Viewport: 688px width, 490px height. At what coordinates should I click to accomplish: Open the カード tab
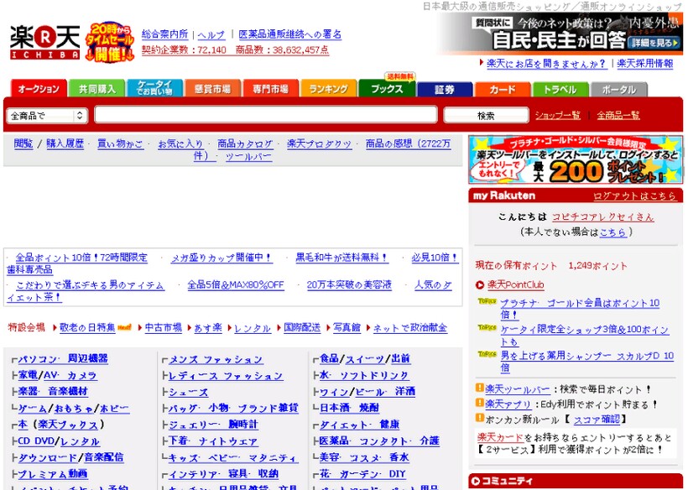[503, 89]
